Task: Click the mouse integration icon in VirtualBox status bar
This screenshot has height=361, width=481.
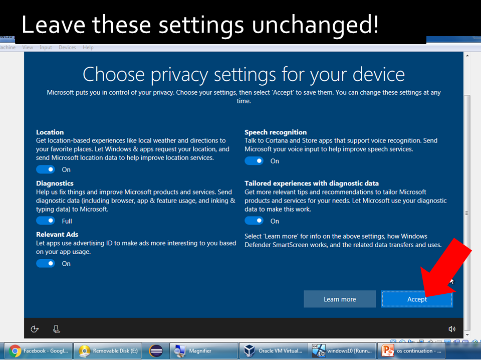Action: point(465,341)
